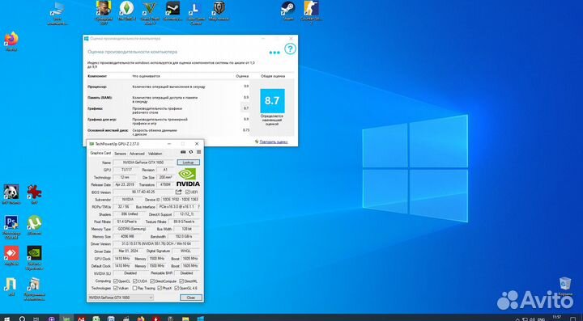The image size is (583, 321).
Task: Toggle the DirectML checkbox
Action: coord(182,281)
